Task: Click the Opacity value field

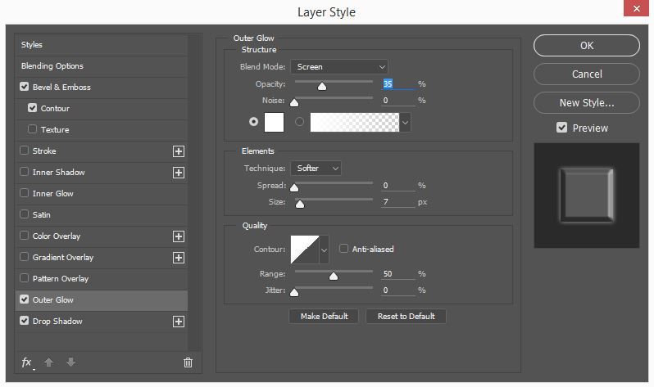Action: click(398, 83)
